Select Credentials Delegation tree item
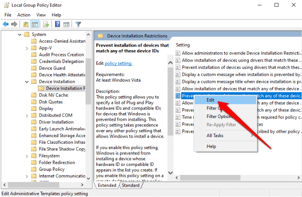The height and width of the screenshot is (197, 302). tap(61, 61)
